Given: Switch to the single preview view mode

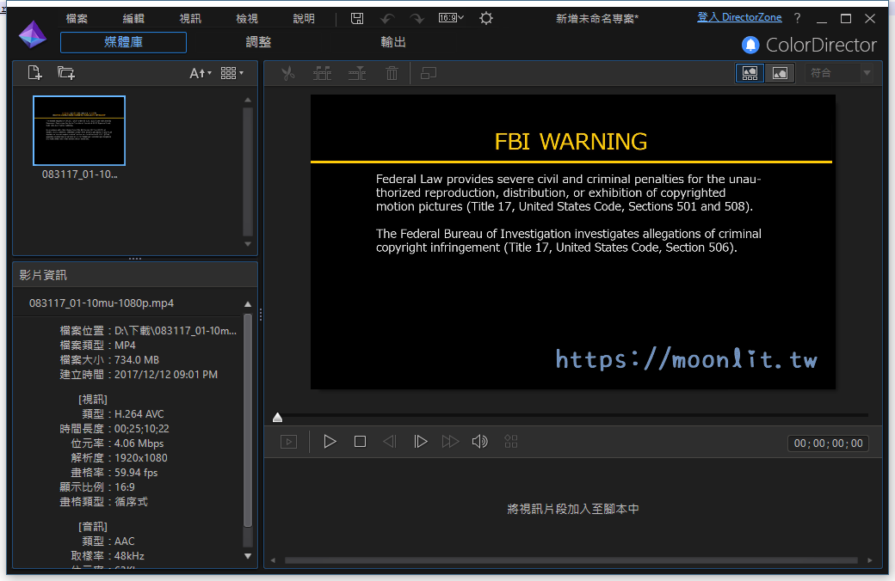Looking at the screenshot, I should pyautogui.click(x=780, y=74).
